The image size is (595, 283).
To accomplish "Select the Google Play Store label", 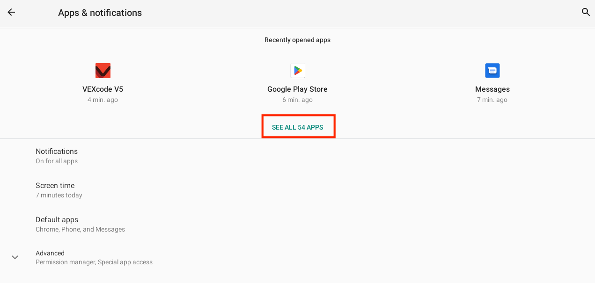I will tap(297, 89).
